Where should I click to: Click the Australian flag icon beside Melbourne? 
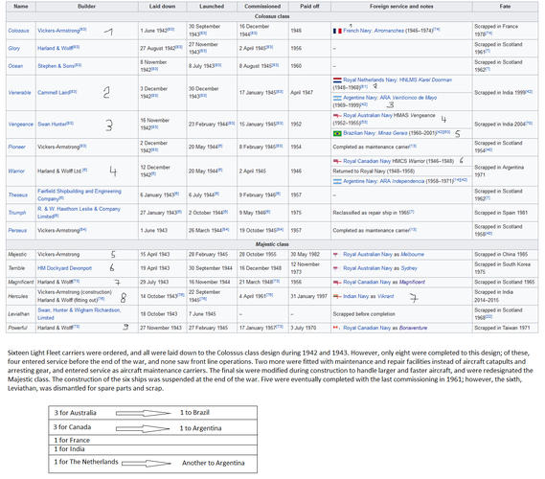click(337, 255)
